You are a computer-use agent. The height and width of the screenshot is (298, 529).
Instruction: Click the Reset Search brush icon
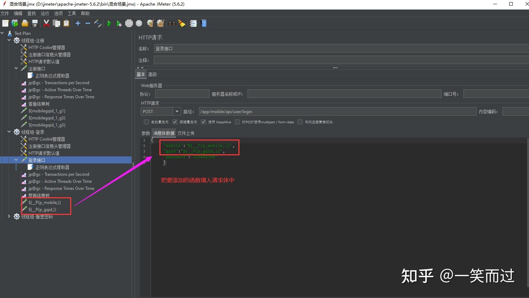[x=182, y=23]
